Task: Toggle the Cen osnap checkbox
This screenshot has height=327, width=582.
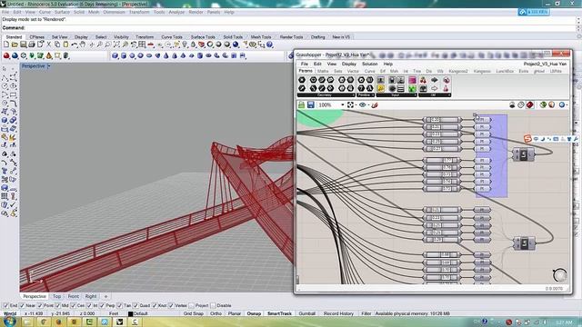Action: pos(73,306)
